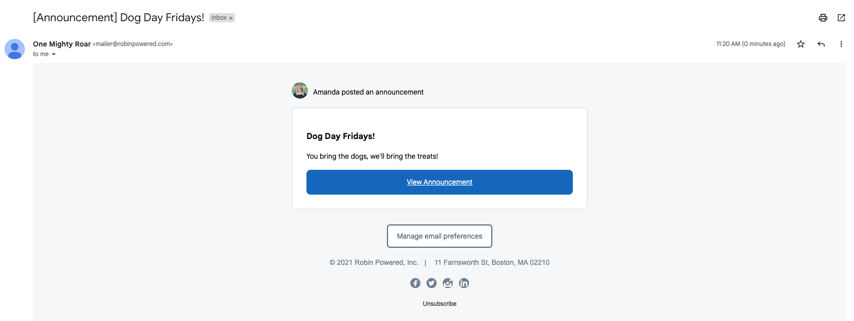The width and height of the screenshot is (854, 321).
Task: Print this email with the printer icon
Action: (x=823, y=18)
